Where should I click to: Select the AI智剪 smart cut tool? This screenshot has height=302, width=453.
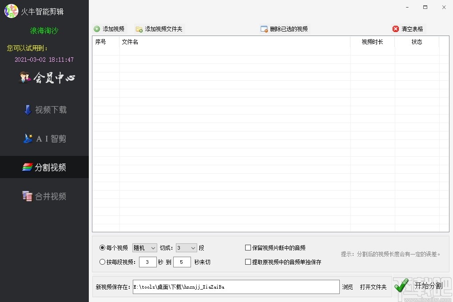tap(44, 138)
